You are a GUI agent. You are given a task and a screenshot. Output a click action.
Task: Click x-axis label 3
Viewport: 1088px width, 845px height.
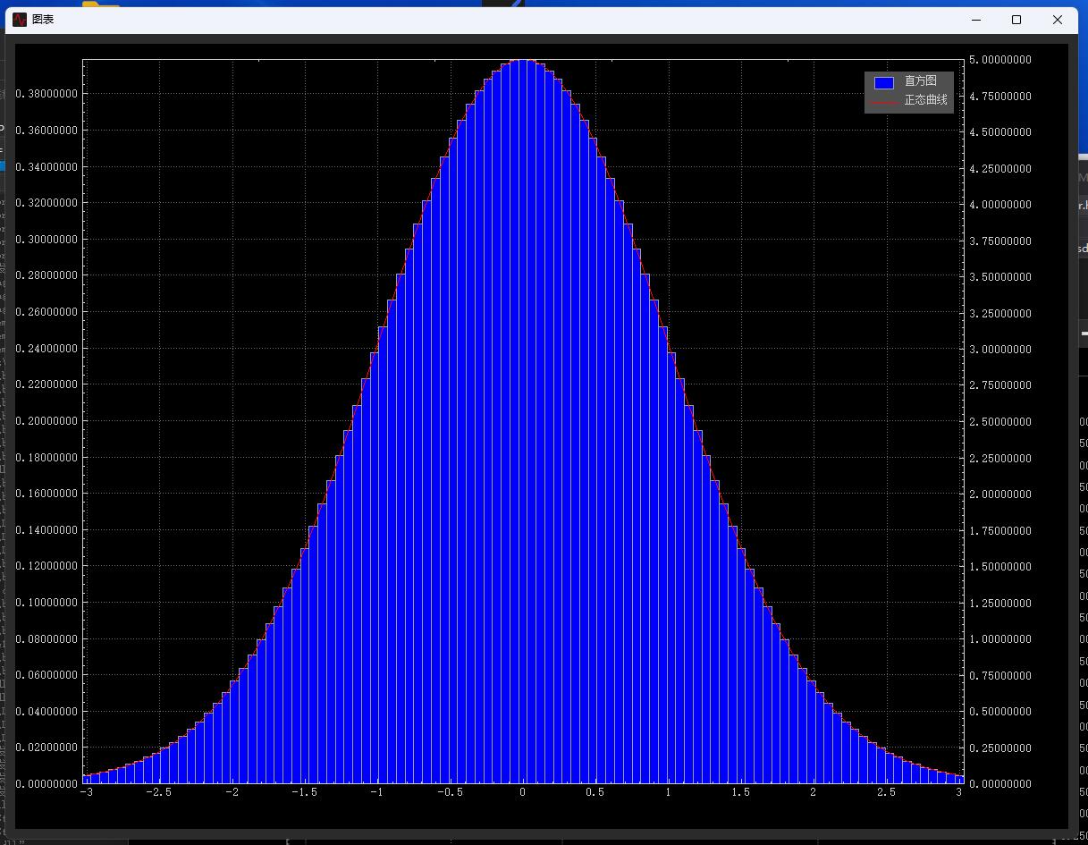pyautogui.click(x=959, y=792)
